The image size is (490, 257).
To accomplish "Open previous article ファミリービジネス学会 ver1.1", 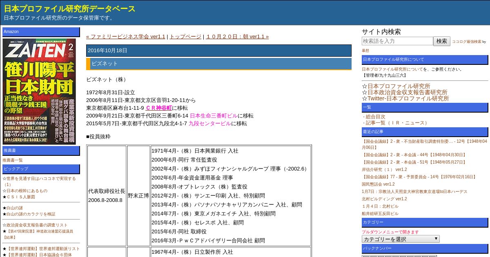I will (x=126, y=36).
